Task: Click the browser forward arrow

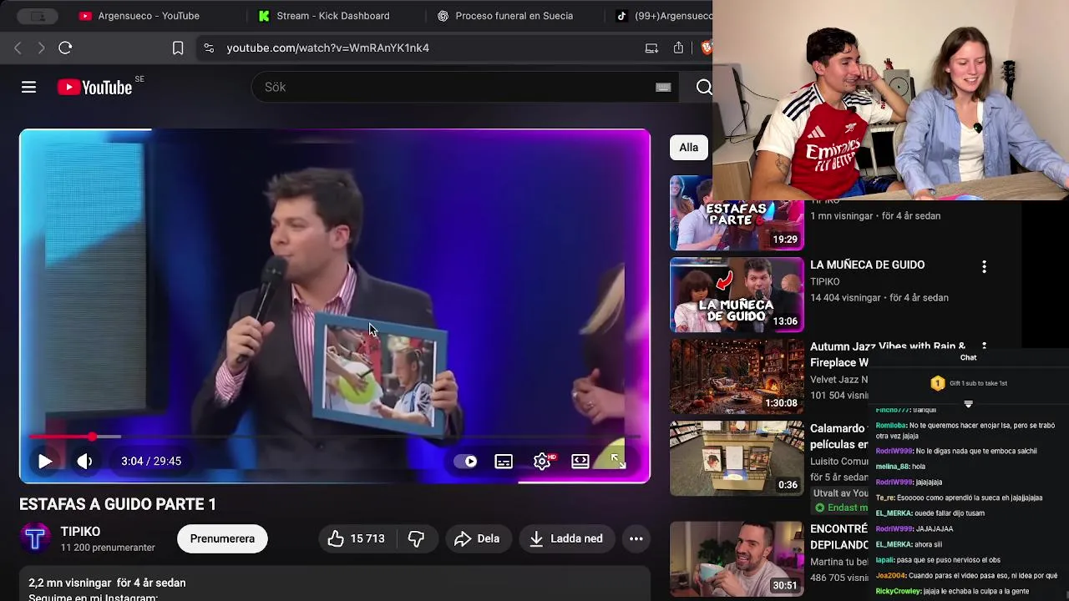Action: coord(41,48)
